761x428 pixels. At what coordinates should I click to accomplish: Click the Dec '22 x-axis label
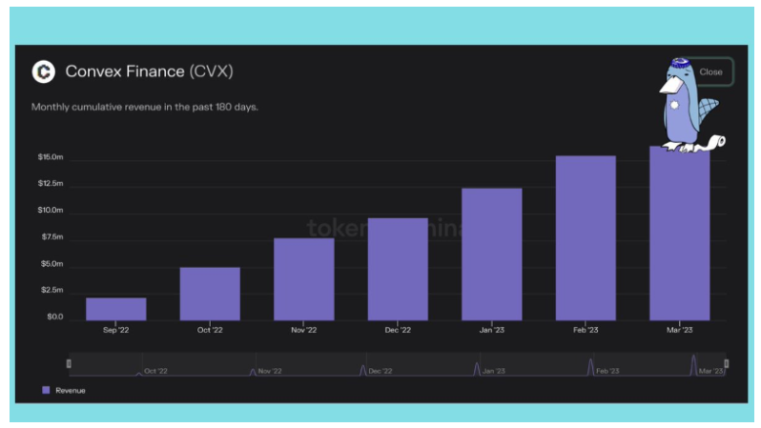(398, 330)
